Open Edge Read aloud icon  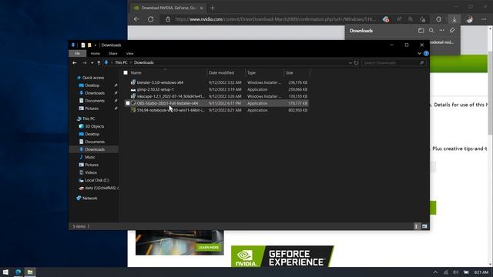(399, 19)
